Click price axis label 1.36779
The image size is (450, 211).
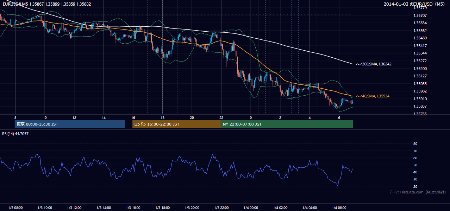pyautogui.click(x=420, y=8)
